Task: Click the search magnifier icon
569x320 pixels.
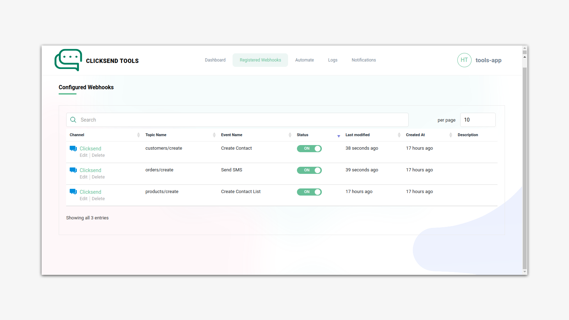Action: [x=73, y=120]
